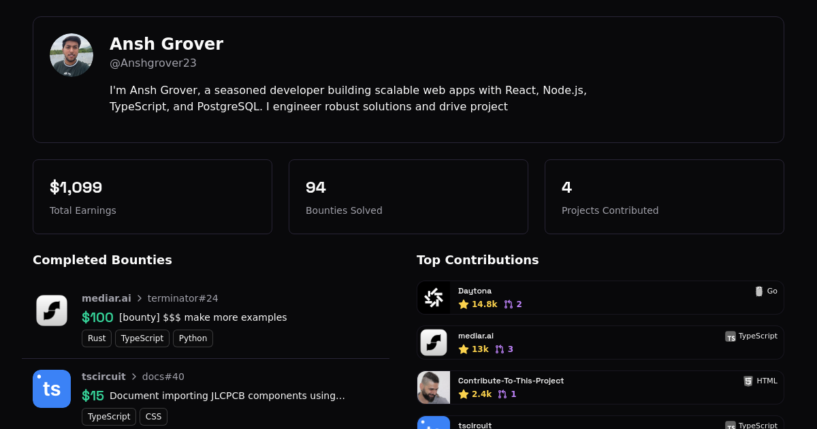Click the Contribute-To-This-Project avatar image

pos(434,387)
